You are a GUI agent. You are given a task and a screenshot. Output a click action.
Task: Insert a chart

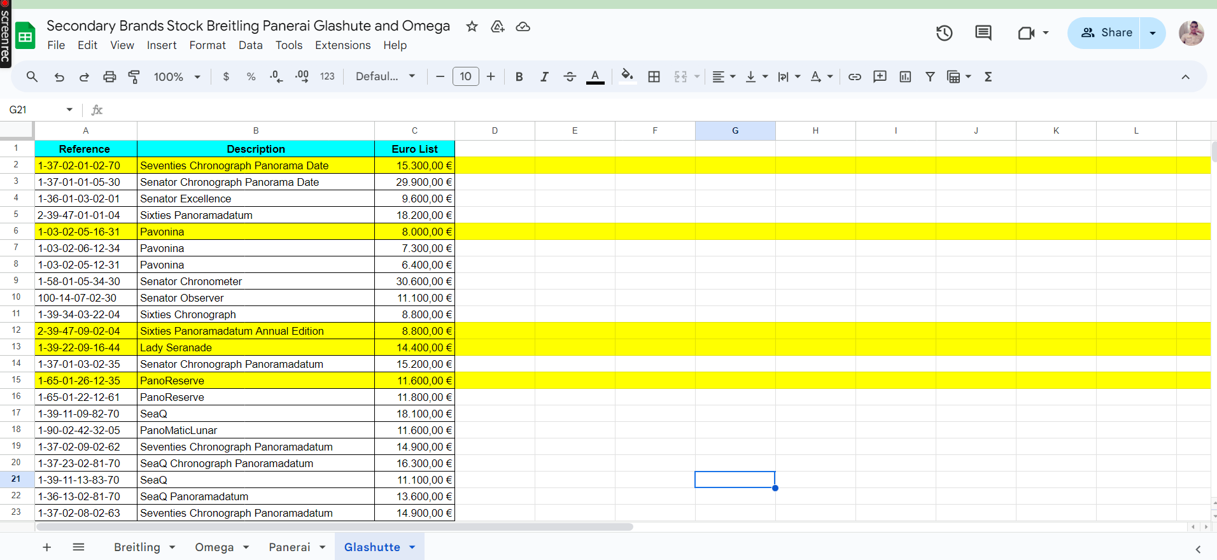(x=905, y=76)
